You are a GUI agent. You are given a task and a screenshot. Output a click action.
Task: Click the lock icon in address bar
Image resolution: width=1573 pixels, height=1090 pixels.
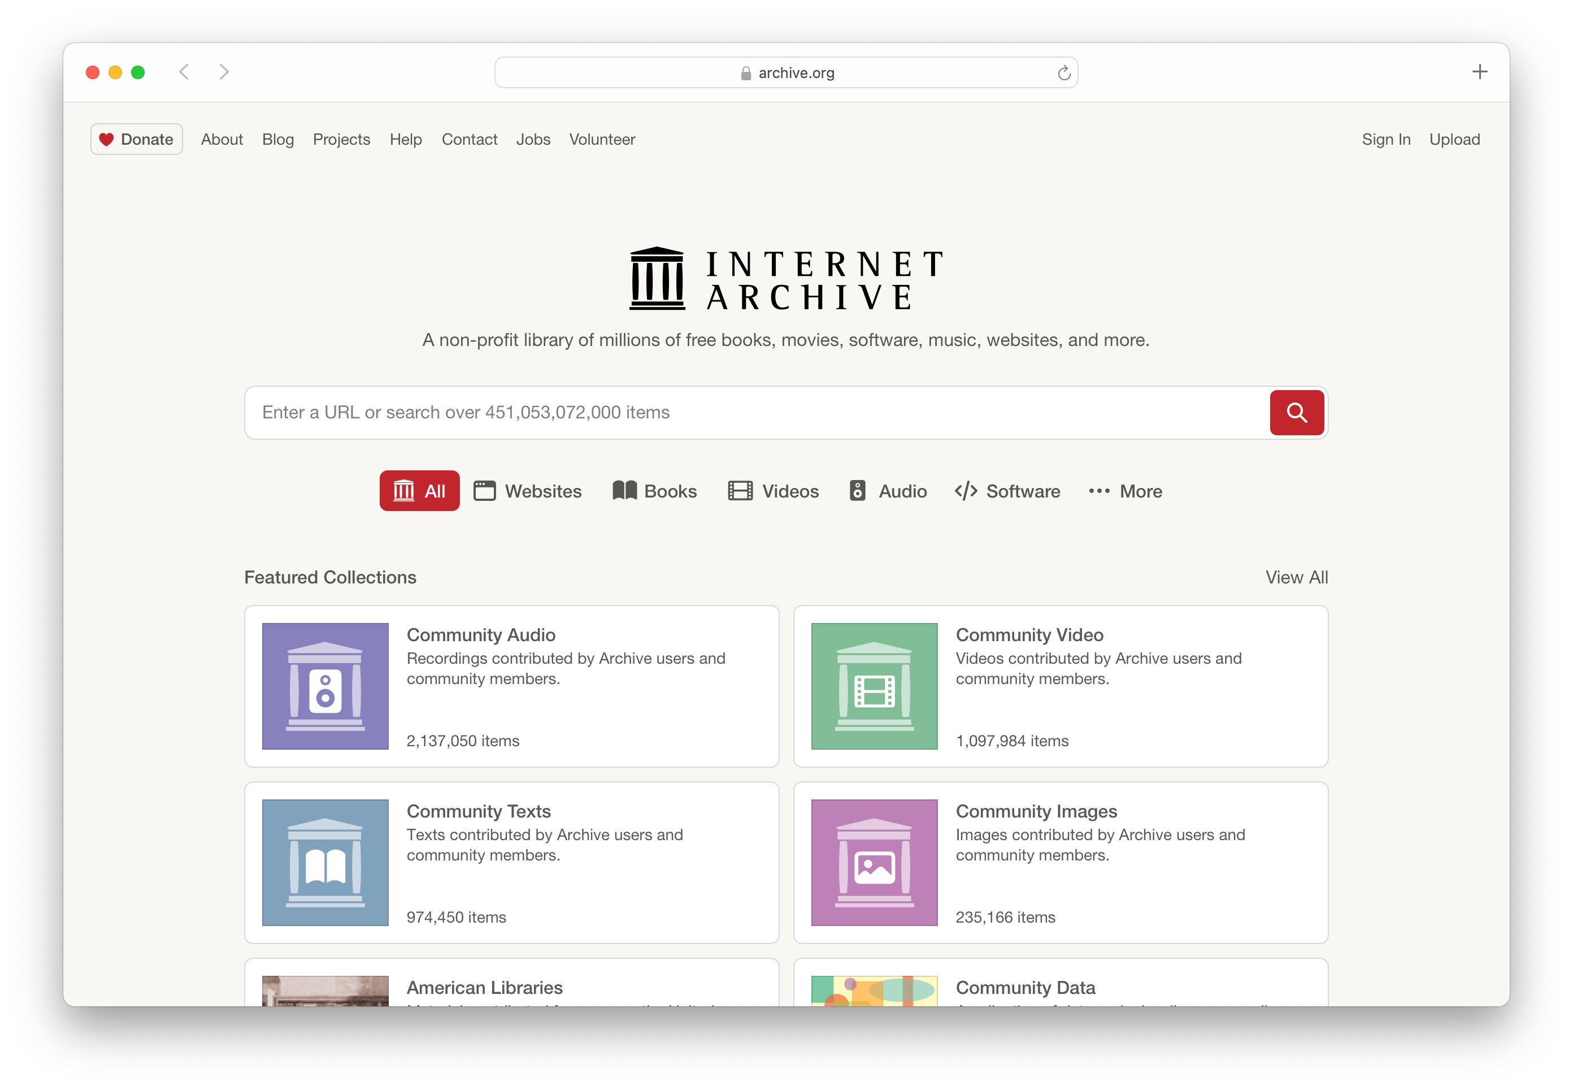point(745,73)
